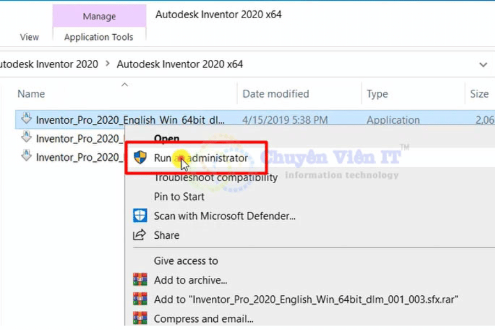495x330 pixels.
Task: Click the WinRAR icon beside Compress and email
Action: (140, 318)
